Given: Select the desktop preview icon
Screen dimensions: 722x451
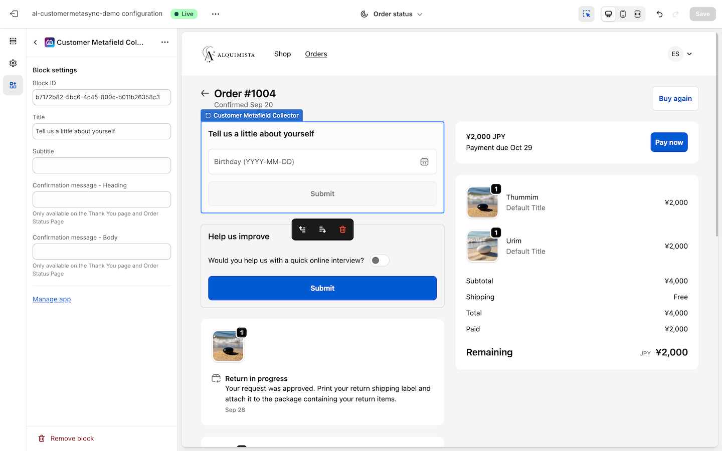Looking at the screenshot, I should click(608, 14).
